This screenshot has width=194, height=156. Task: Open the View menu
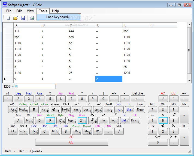click(x=30, y=11)
